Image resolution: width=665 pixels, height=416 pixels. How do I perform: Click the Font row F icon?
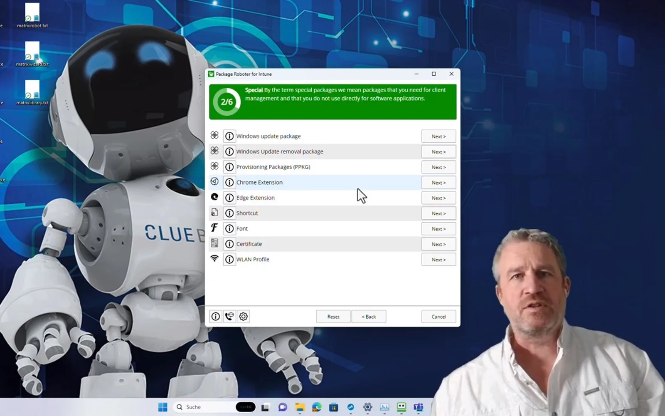214,228
